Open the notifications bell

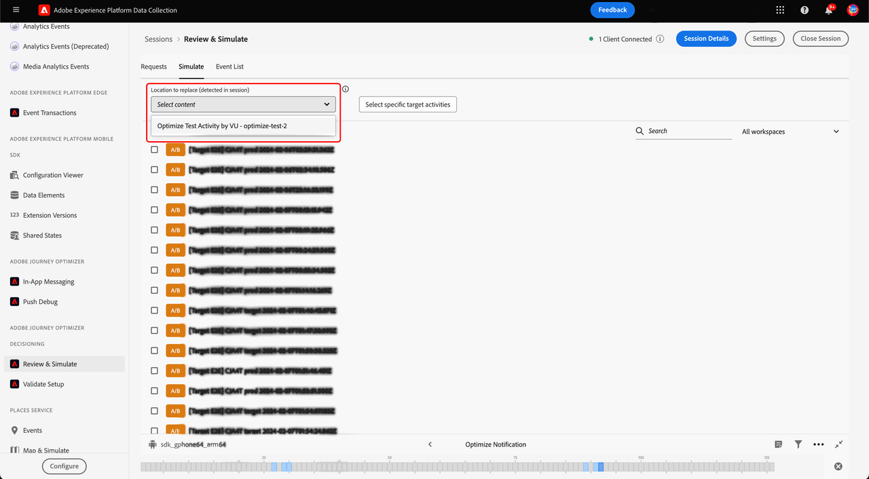pyautogui.click(x=829, y=10)
